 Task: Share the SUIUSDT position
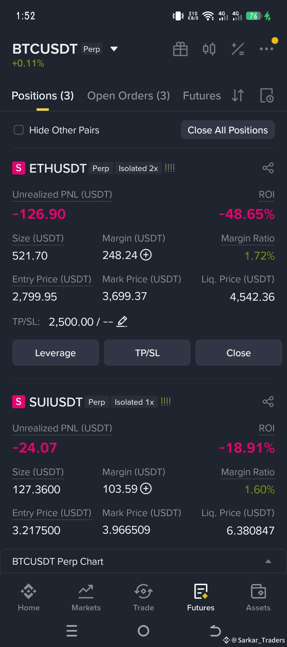pos(268,402)
